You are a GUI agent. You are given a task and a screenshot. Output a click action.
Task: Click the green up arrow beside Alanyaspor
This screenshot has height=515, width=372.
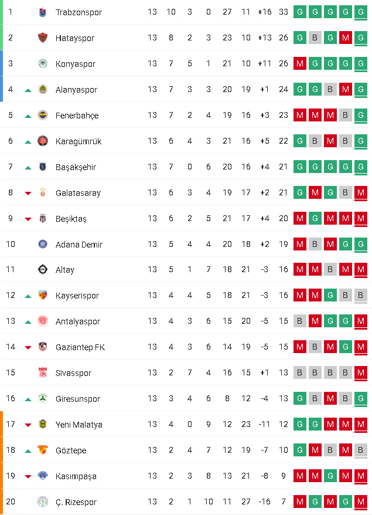click(x=28, y=90)
